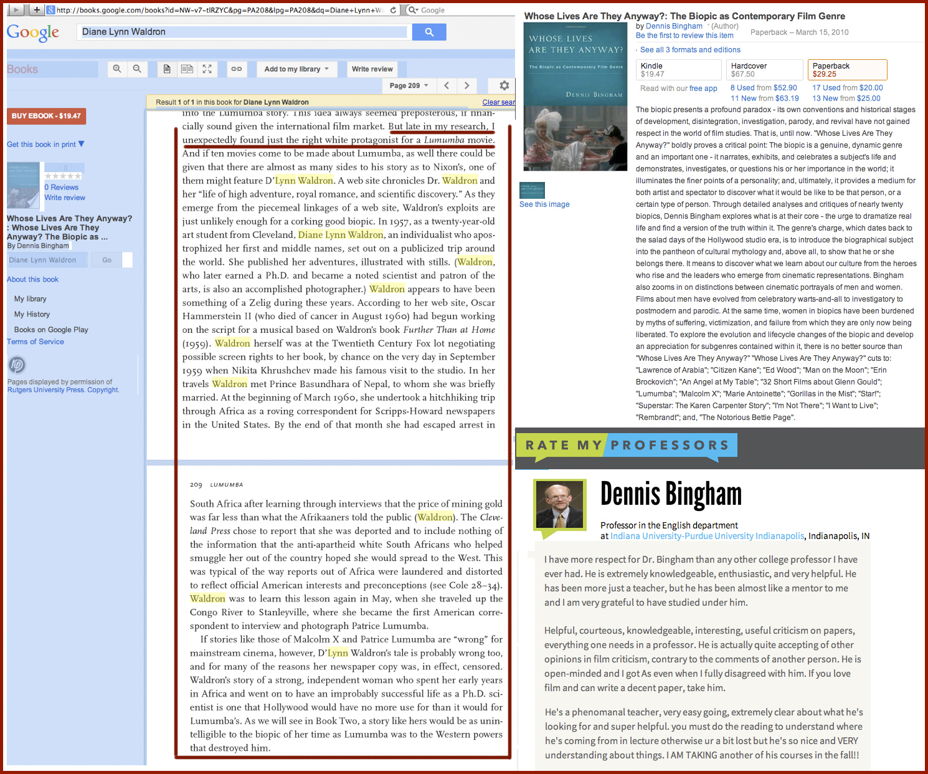Click the Write review button
The image size is (928, 774).
coord(372,69)
